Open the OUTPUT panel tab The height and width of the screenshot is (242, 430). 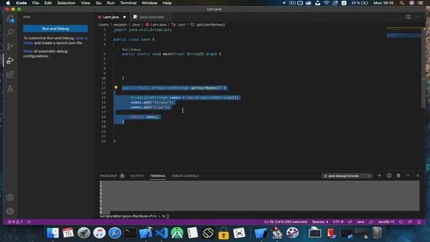tap(137, 176)
